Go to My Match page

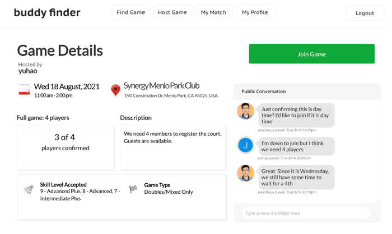[213, 12]
